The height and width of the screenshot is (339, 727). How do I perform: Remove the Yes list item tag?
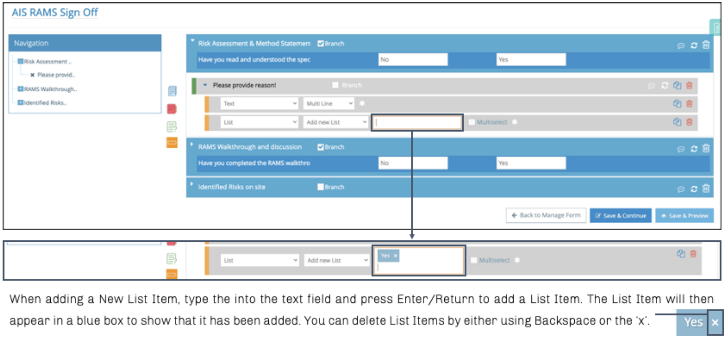pos(395,256)
